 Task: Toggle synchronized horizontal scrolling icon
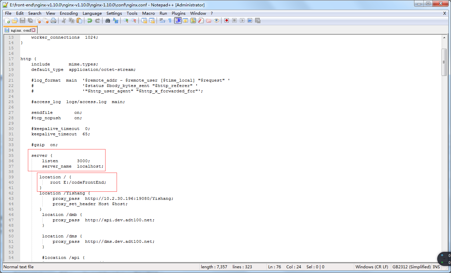point(152,20)
